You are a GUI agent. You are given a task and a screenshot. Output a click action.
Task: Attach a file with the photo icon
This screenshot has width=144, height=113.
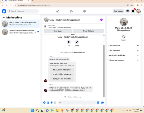coord(48,103)
